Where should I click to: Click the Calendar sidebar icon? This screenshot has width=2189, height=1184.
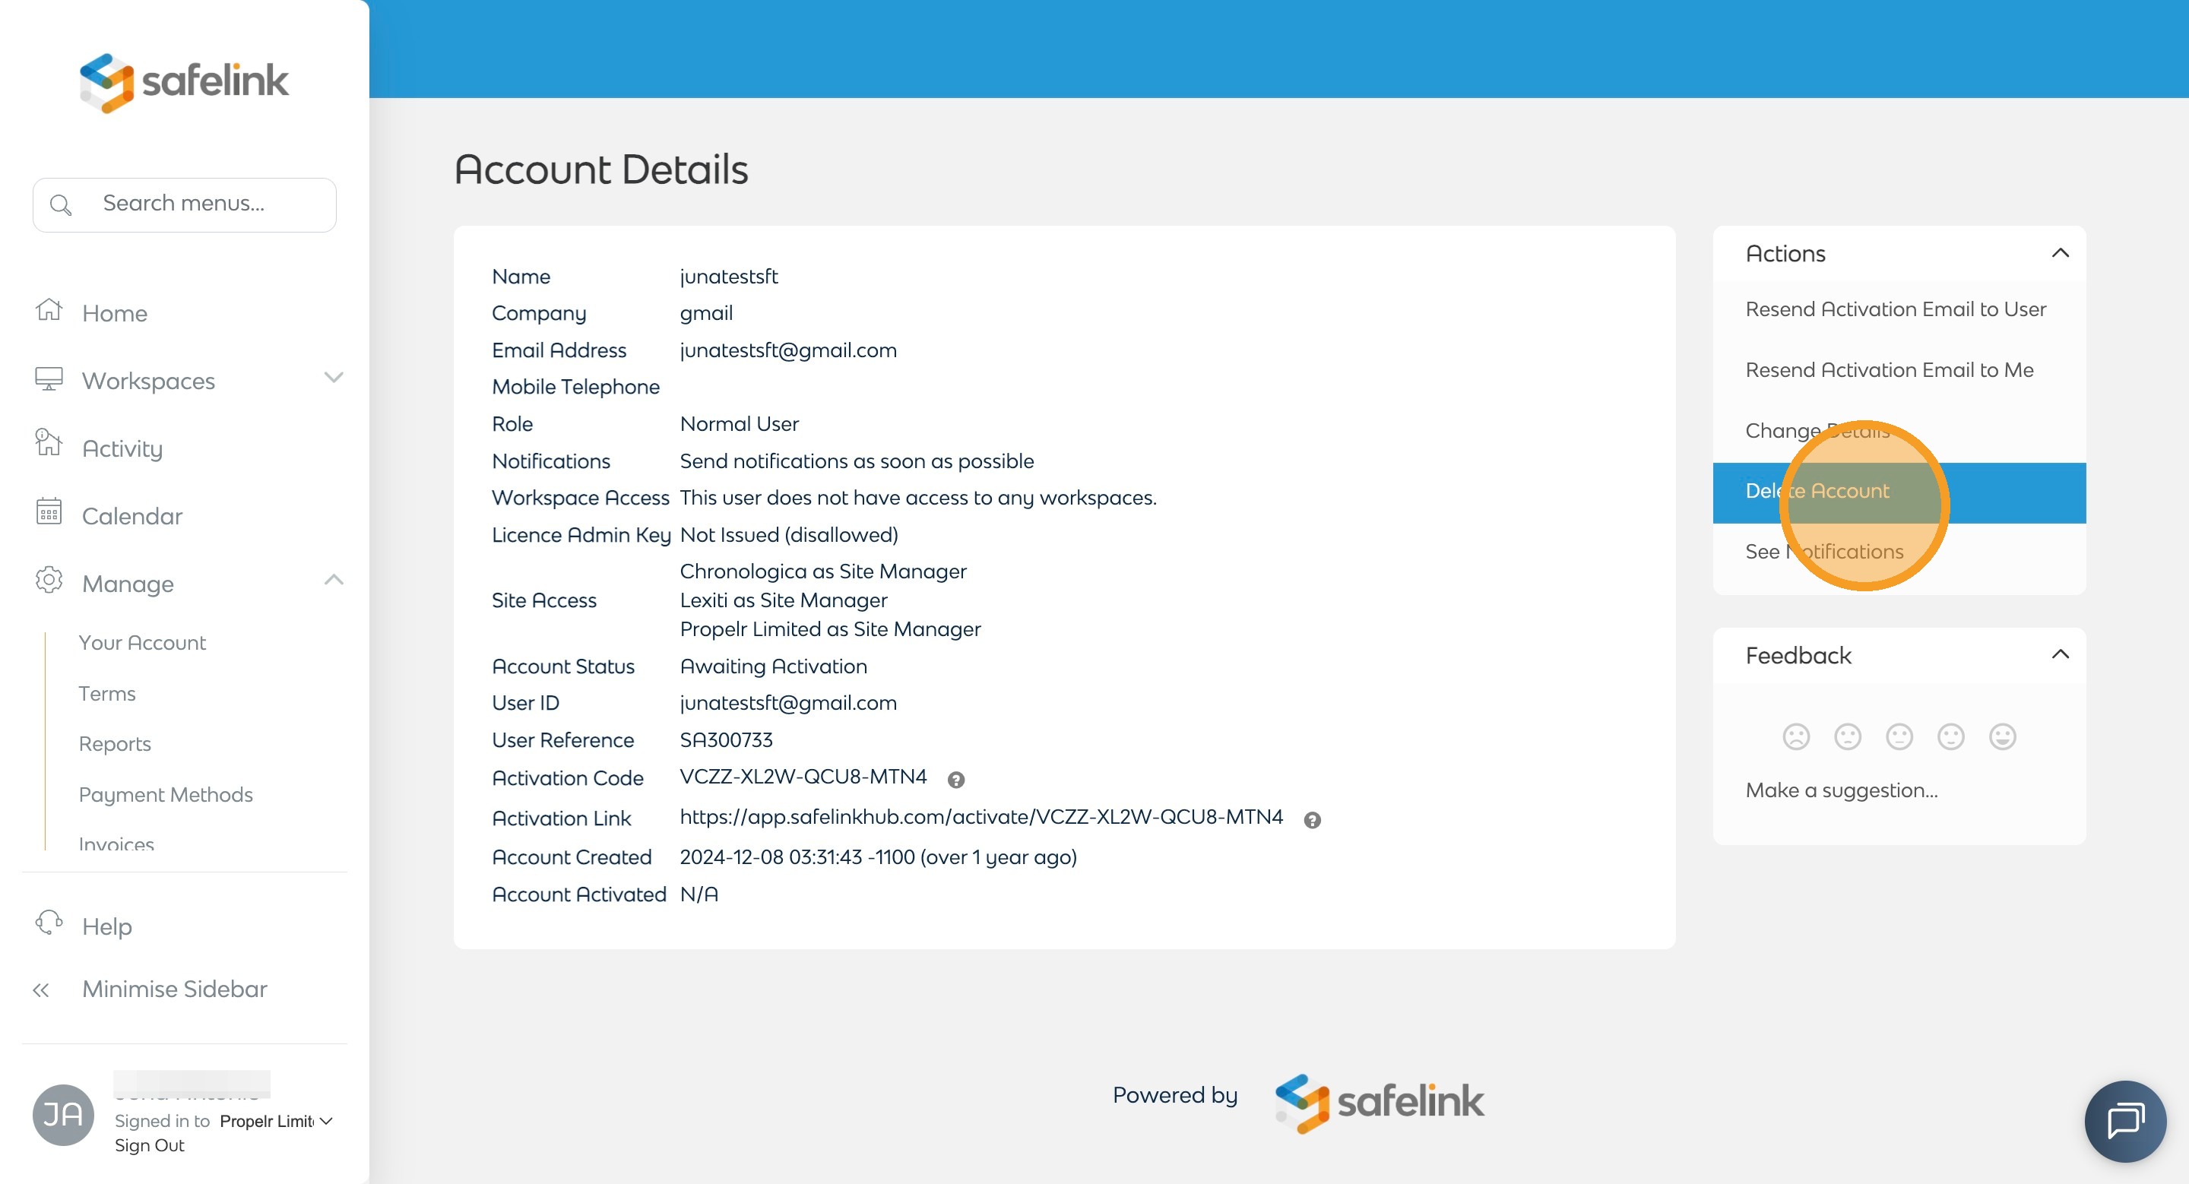(x=49, y=513)
